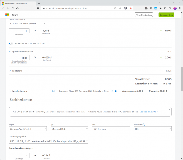183x160 pixels.
Task: Reload the Azure pricing page
Action: tap(13, 9)
